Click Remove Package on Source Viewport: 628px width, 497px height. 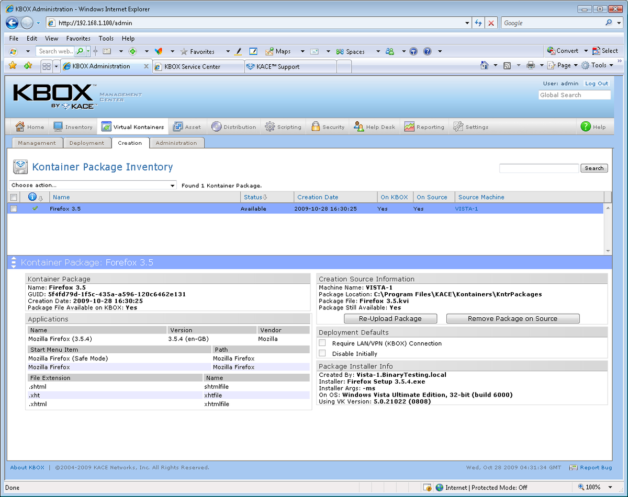click(512, 318)
